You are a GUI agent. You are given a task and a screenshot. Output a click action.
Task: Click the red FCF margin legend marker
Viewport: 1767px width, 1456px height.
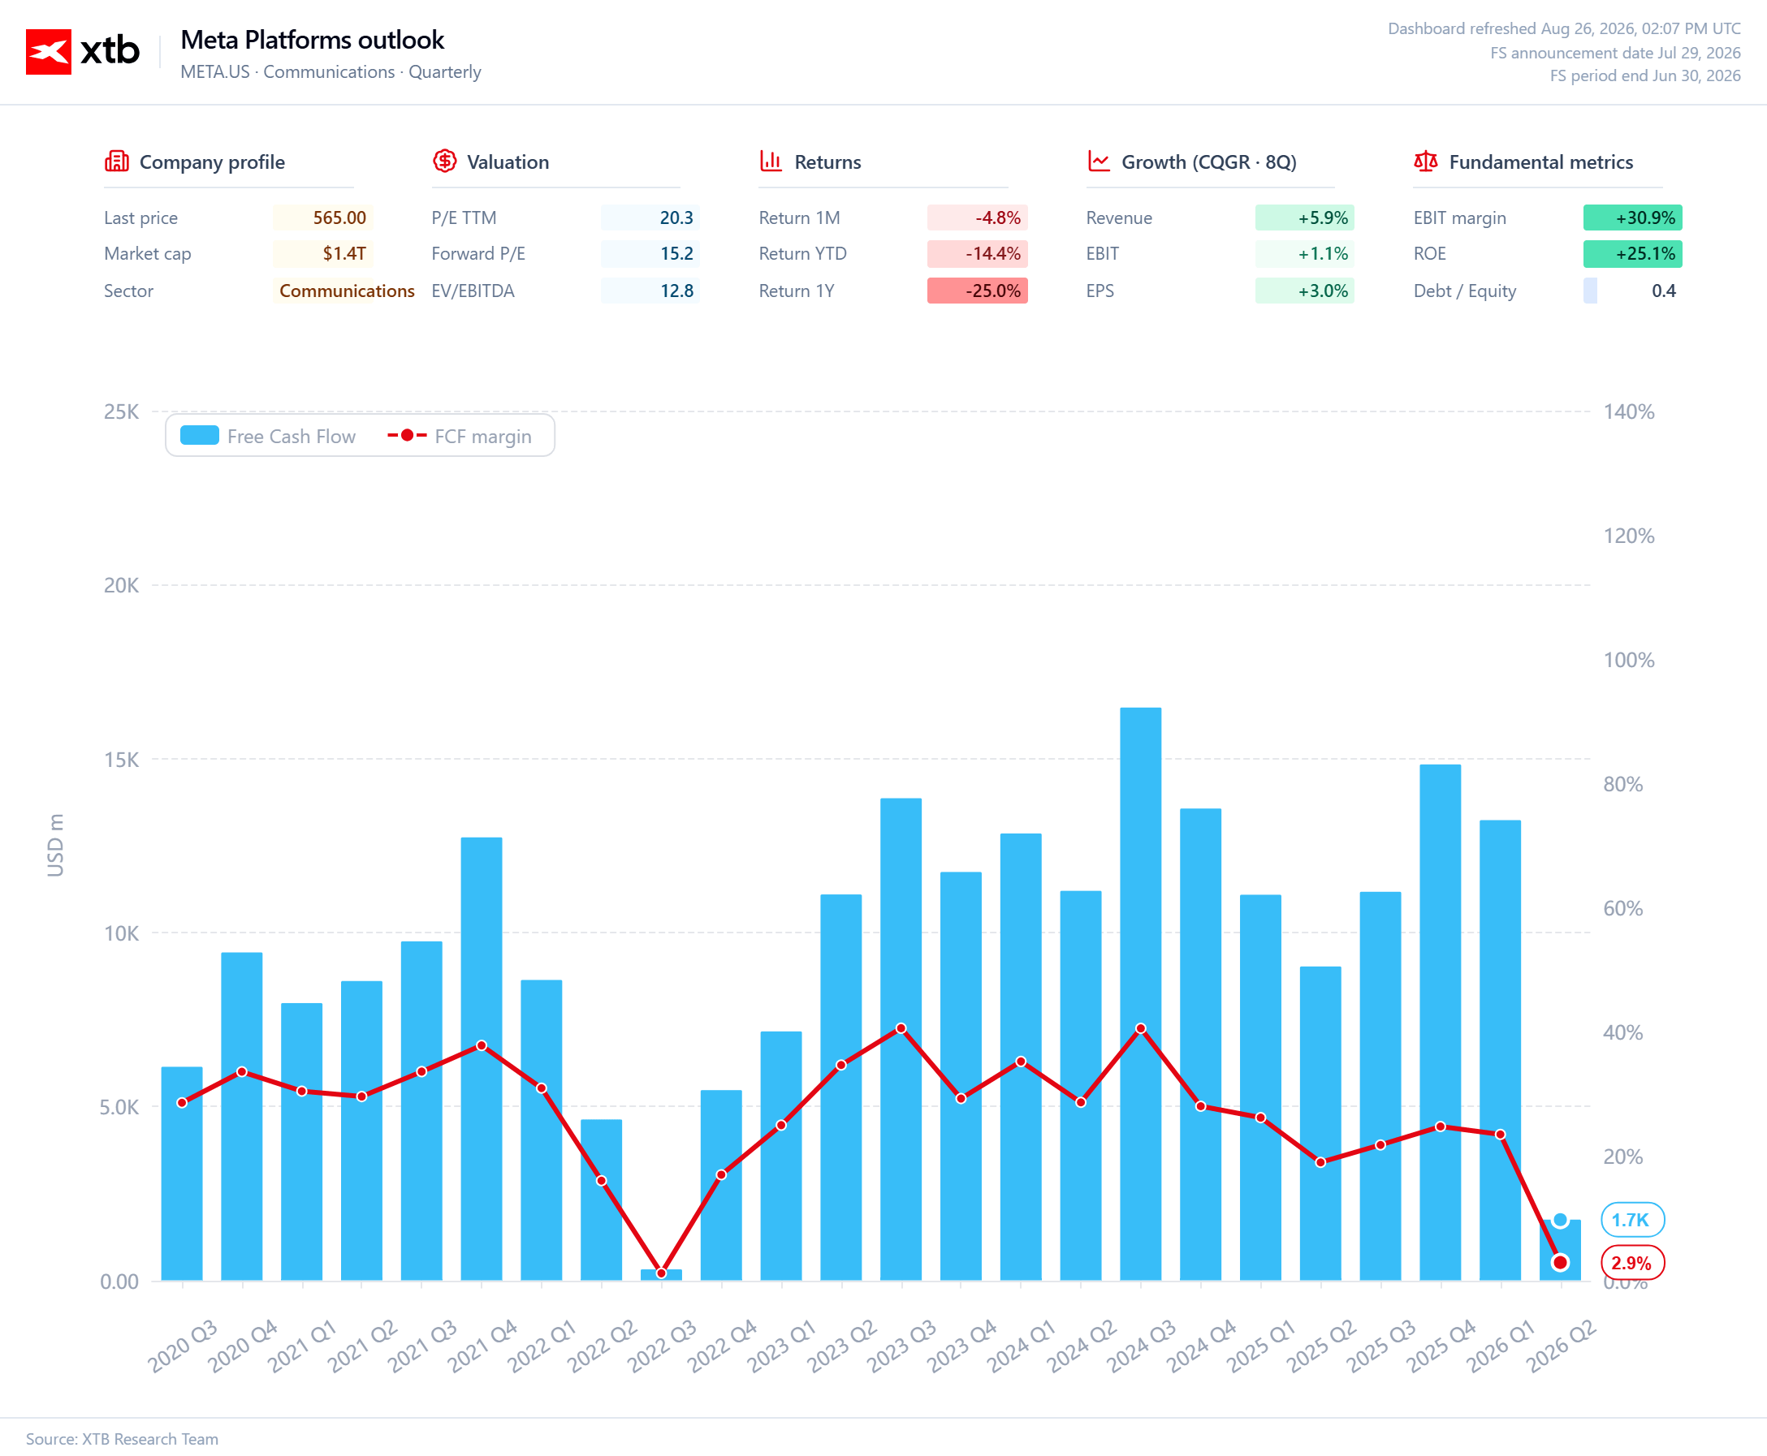point(407,435)
